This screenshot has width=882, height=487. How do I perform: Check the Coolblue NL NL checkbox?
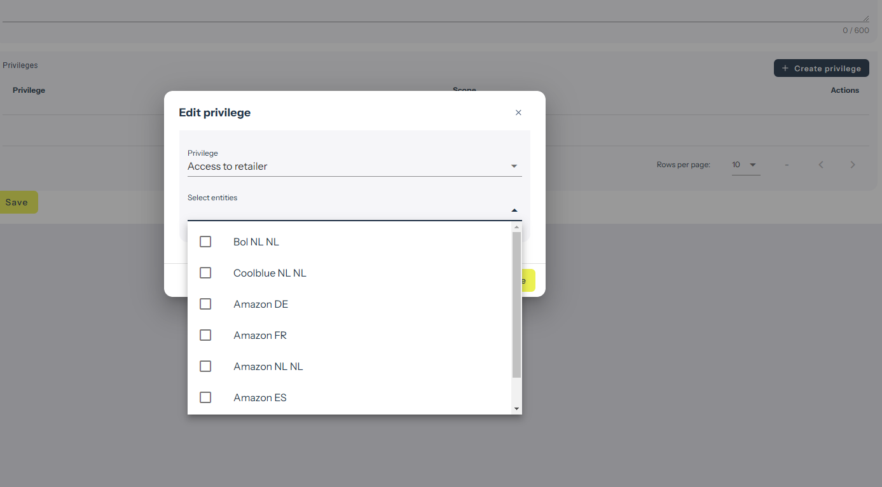point(205,273)
